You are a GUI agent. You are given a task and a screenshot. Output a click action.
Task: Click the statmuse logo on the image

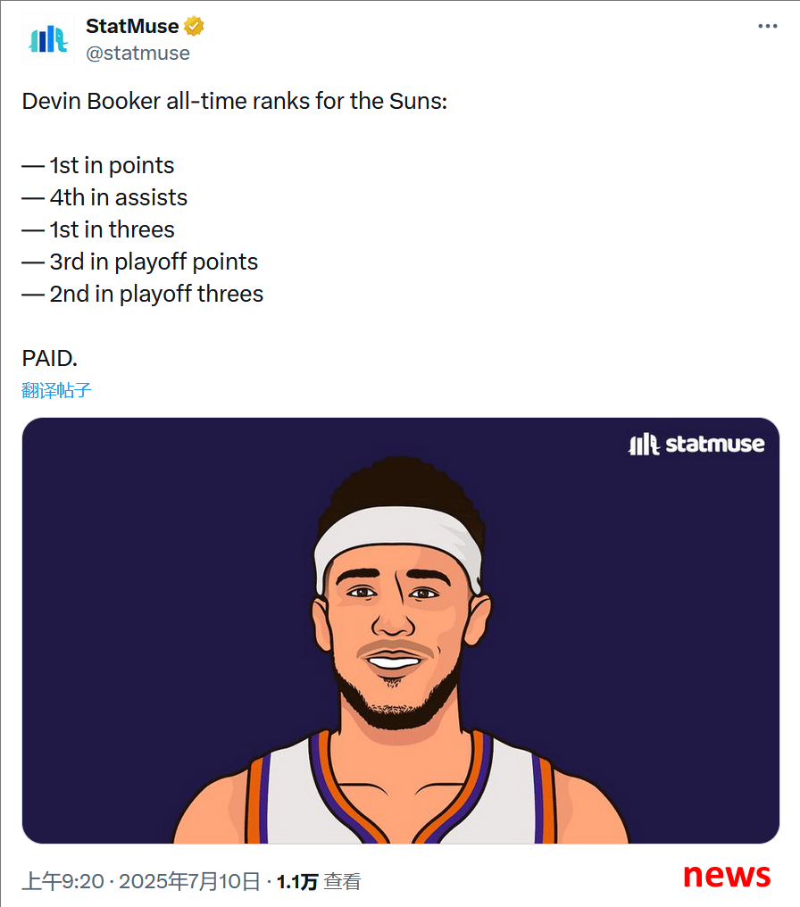click(696, 445)
